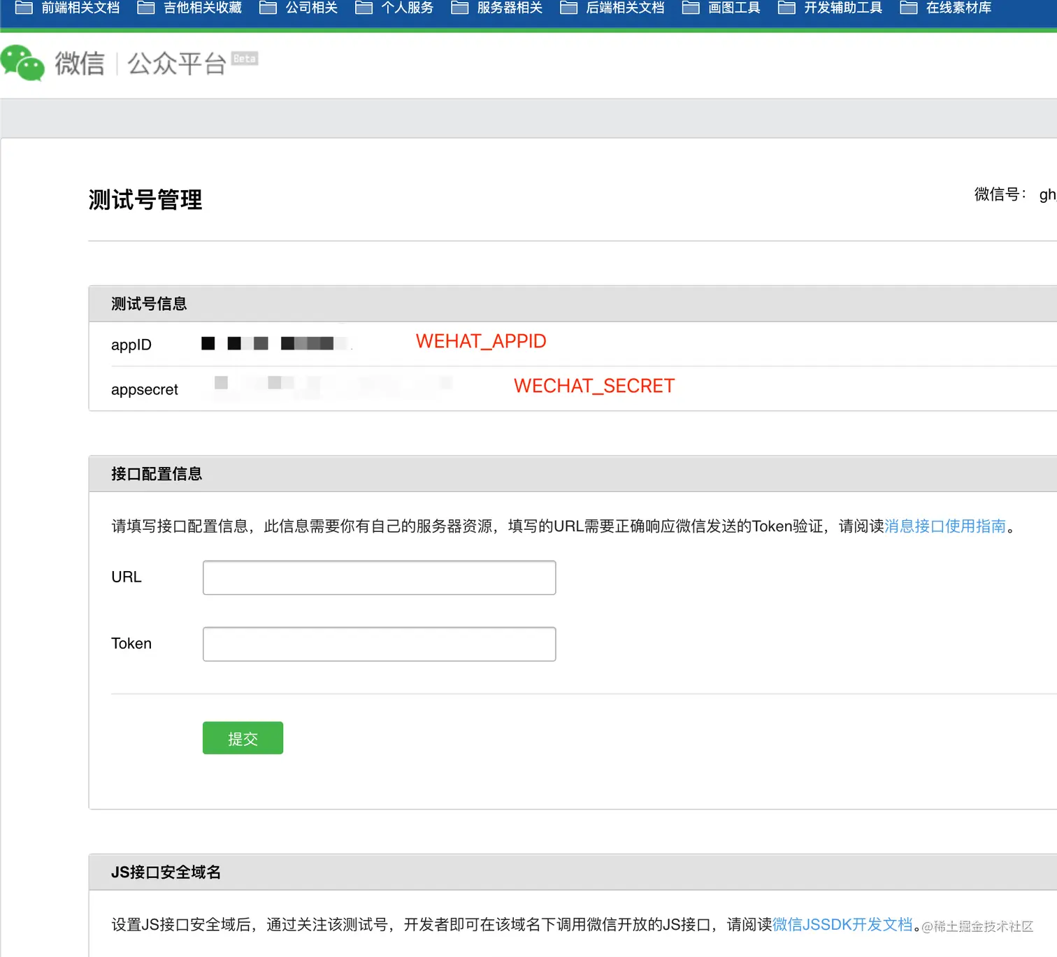The image size is (1057, 957).
Task: Click the Token field label
Action: (131, 643)
